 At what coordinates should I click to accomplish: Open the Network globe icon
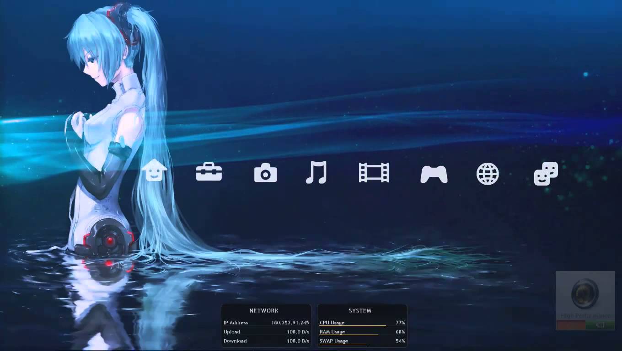click(488, 174)
